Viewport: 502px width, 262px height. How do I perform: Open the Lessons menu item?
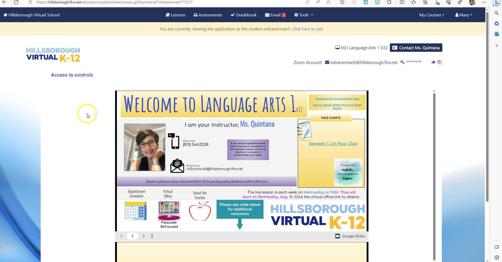pos(176,15)
